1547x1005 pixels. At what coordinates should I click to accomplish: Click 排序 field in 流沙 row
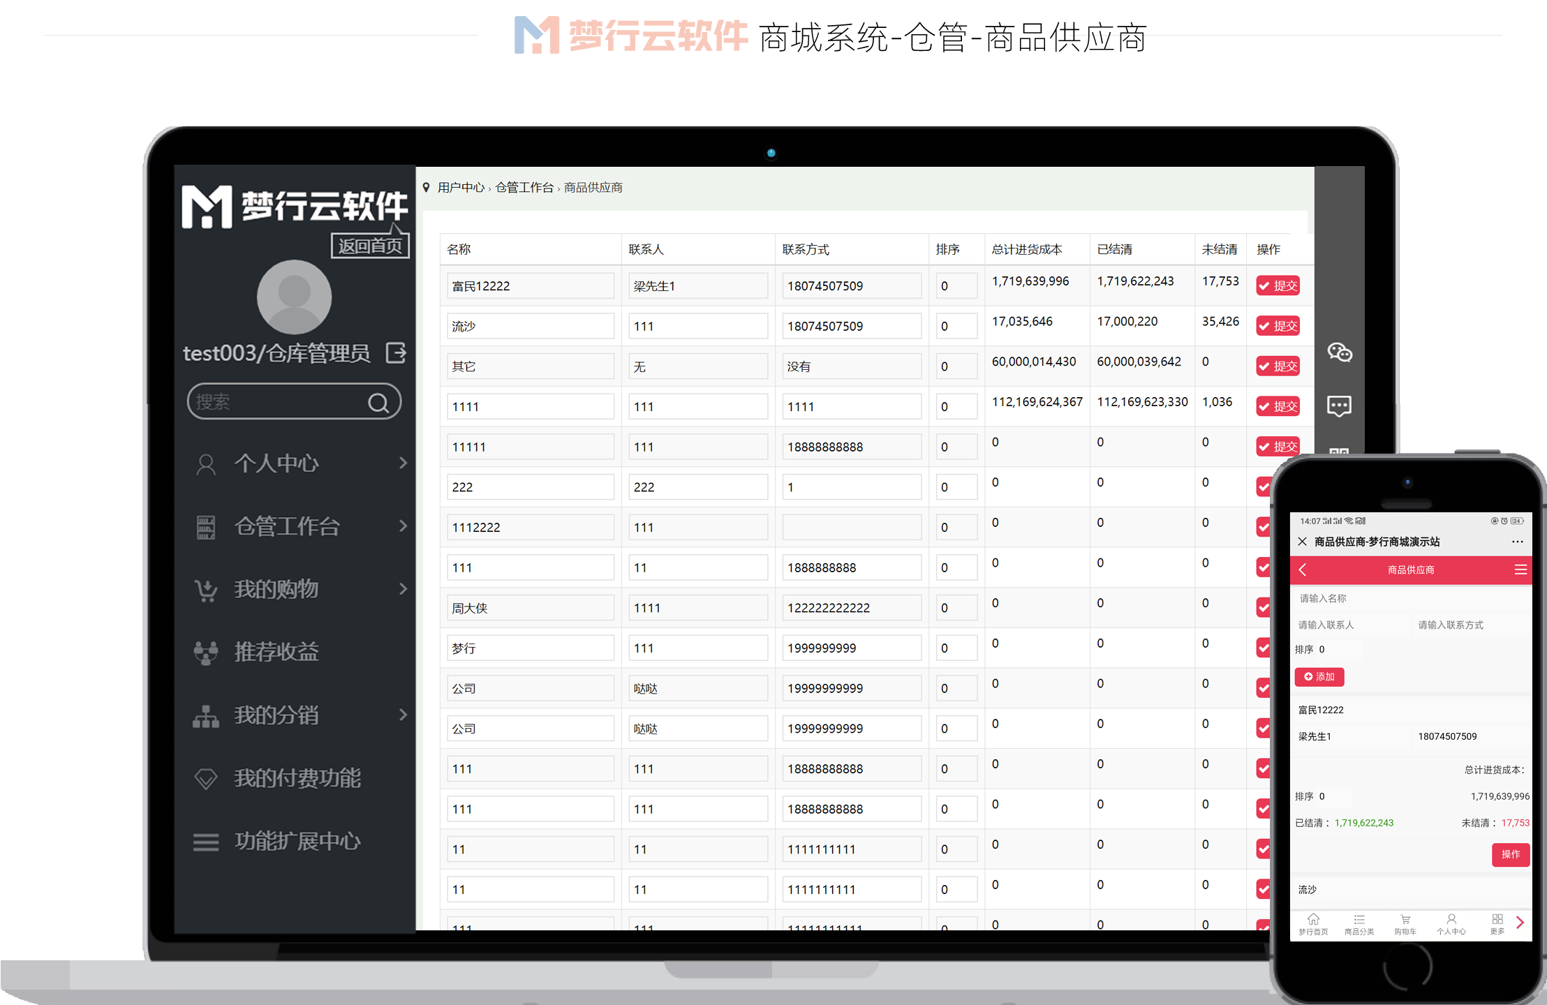pos(956,326)
